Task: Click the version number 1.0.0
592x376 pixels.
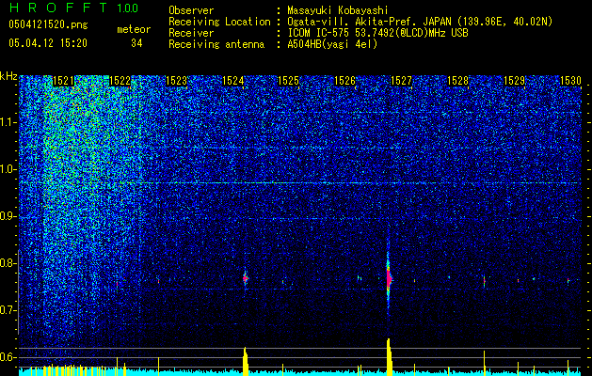Action: pos(127,8)
